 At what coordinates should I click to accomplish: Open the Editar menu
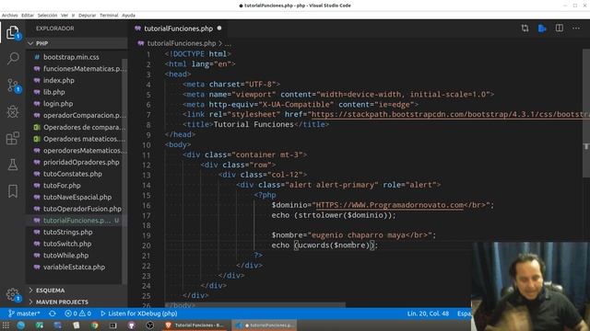tap(28, 16)
